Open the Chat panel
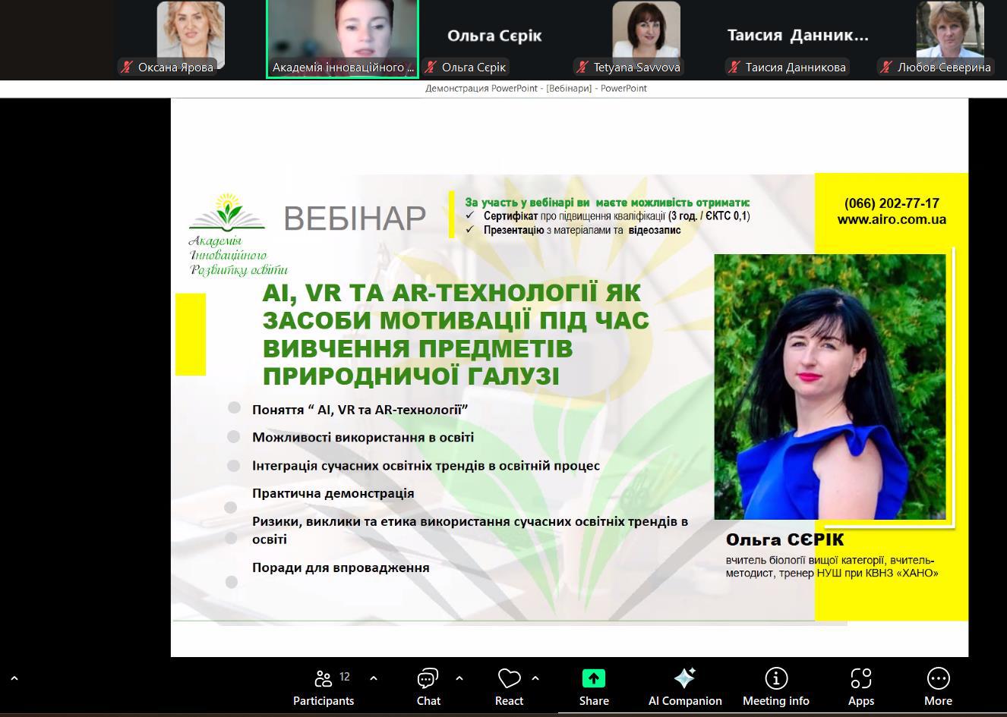 [428, 687]
